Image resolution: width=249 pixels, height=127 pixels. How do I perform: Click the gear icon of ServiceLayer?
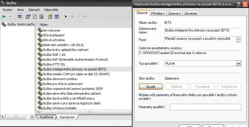point(40,30)
